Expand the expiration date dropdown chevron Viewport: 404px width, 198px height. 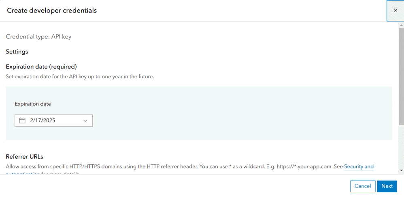(85, 121)
